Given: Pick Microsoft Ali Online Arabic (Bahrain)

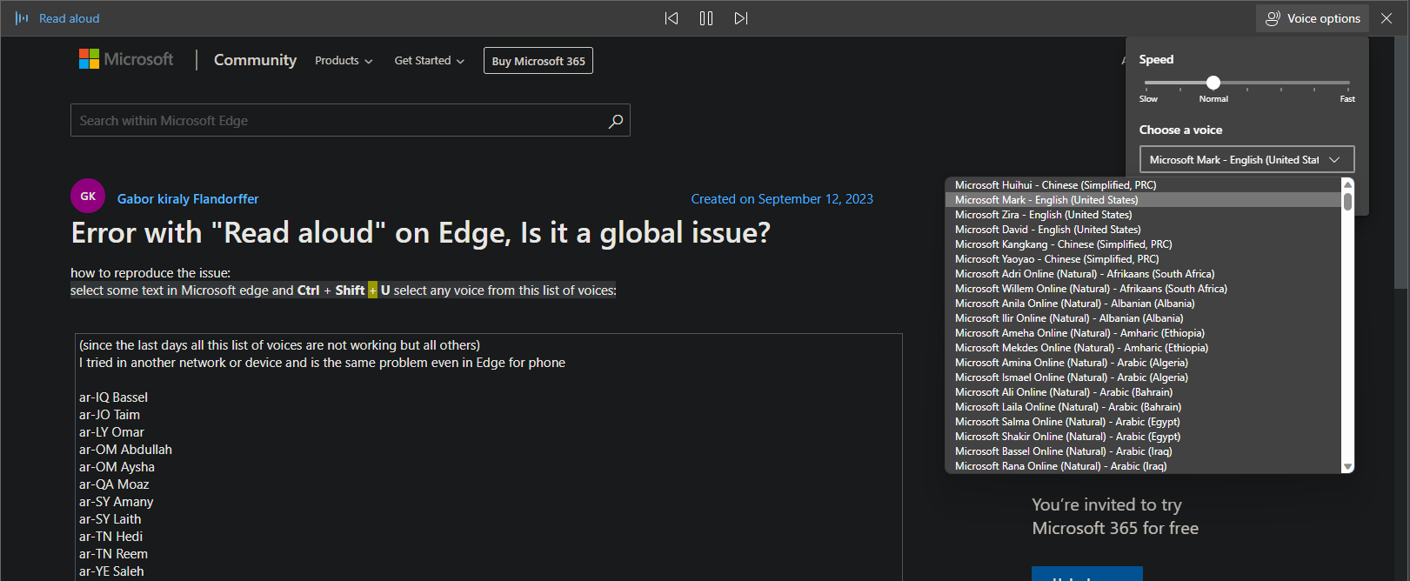Looking at the screenshot, I should coord(1145,392).
